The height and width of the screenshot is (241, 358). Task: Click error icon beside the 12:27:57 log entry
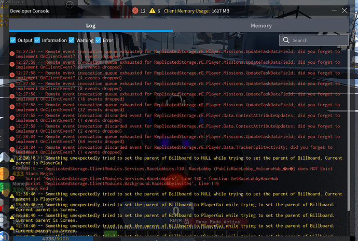click(12, 53)
